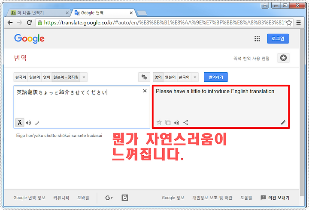Open the Phrasebook star button

tap(283, 58)
